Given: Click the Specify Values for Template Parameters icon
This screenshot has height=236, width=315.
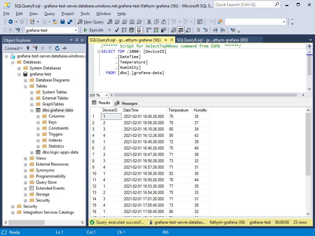Looking at the screenshot, I should 233,30.
